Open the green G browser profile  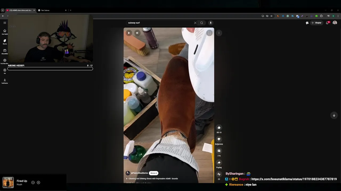pos(333,16)
